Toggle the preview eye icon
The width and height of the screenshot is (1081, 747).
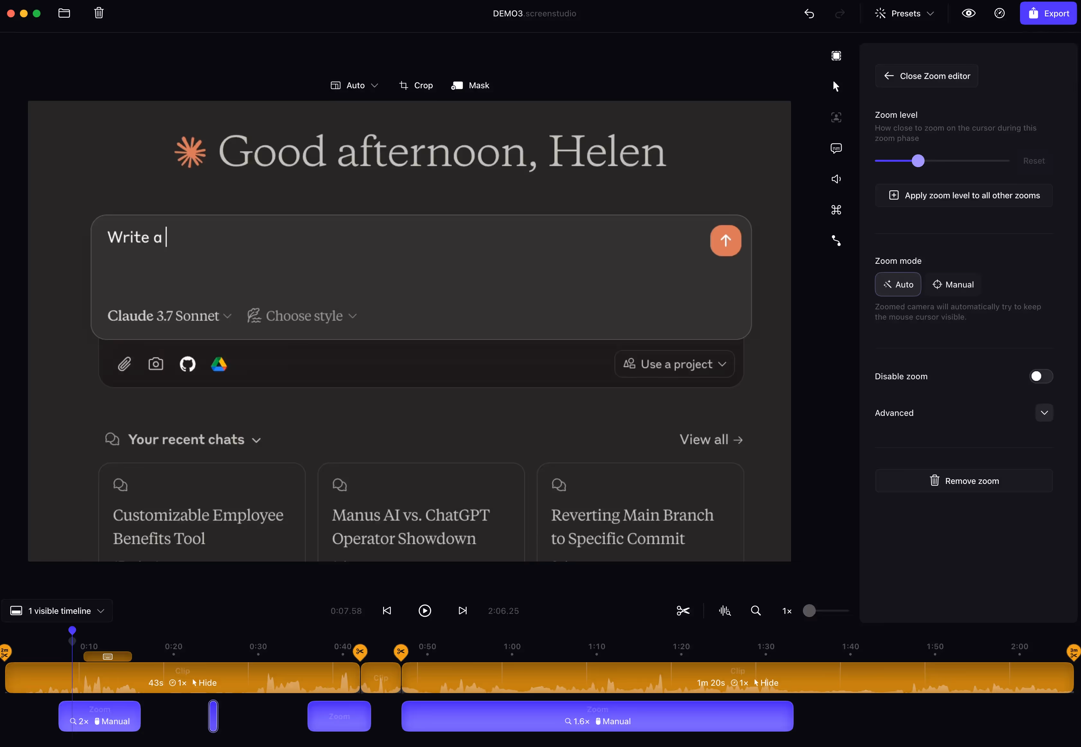pos(969,13)
